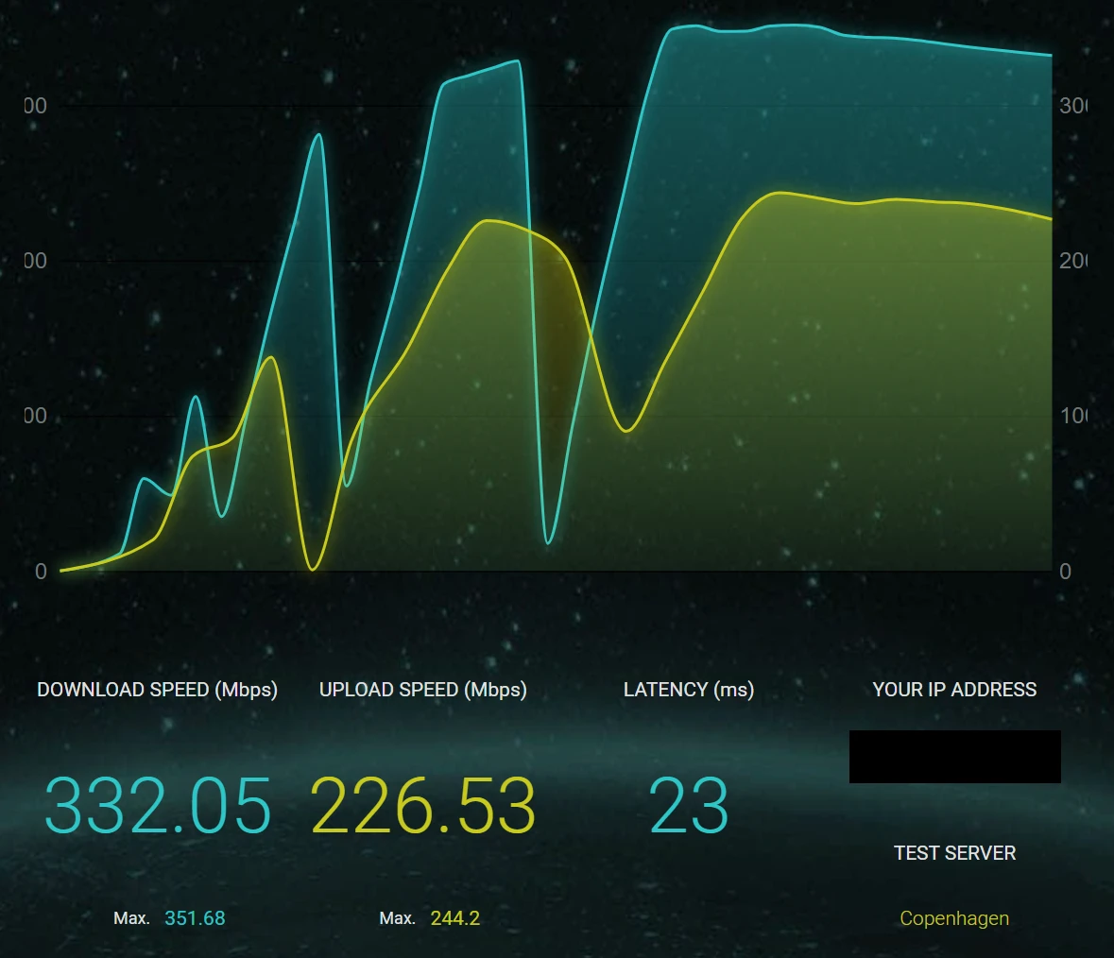1114x958 pixels.
Task: Click the max upload value 244.2
Action: 454,918
